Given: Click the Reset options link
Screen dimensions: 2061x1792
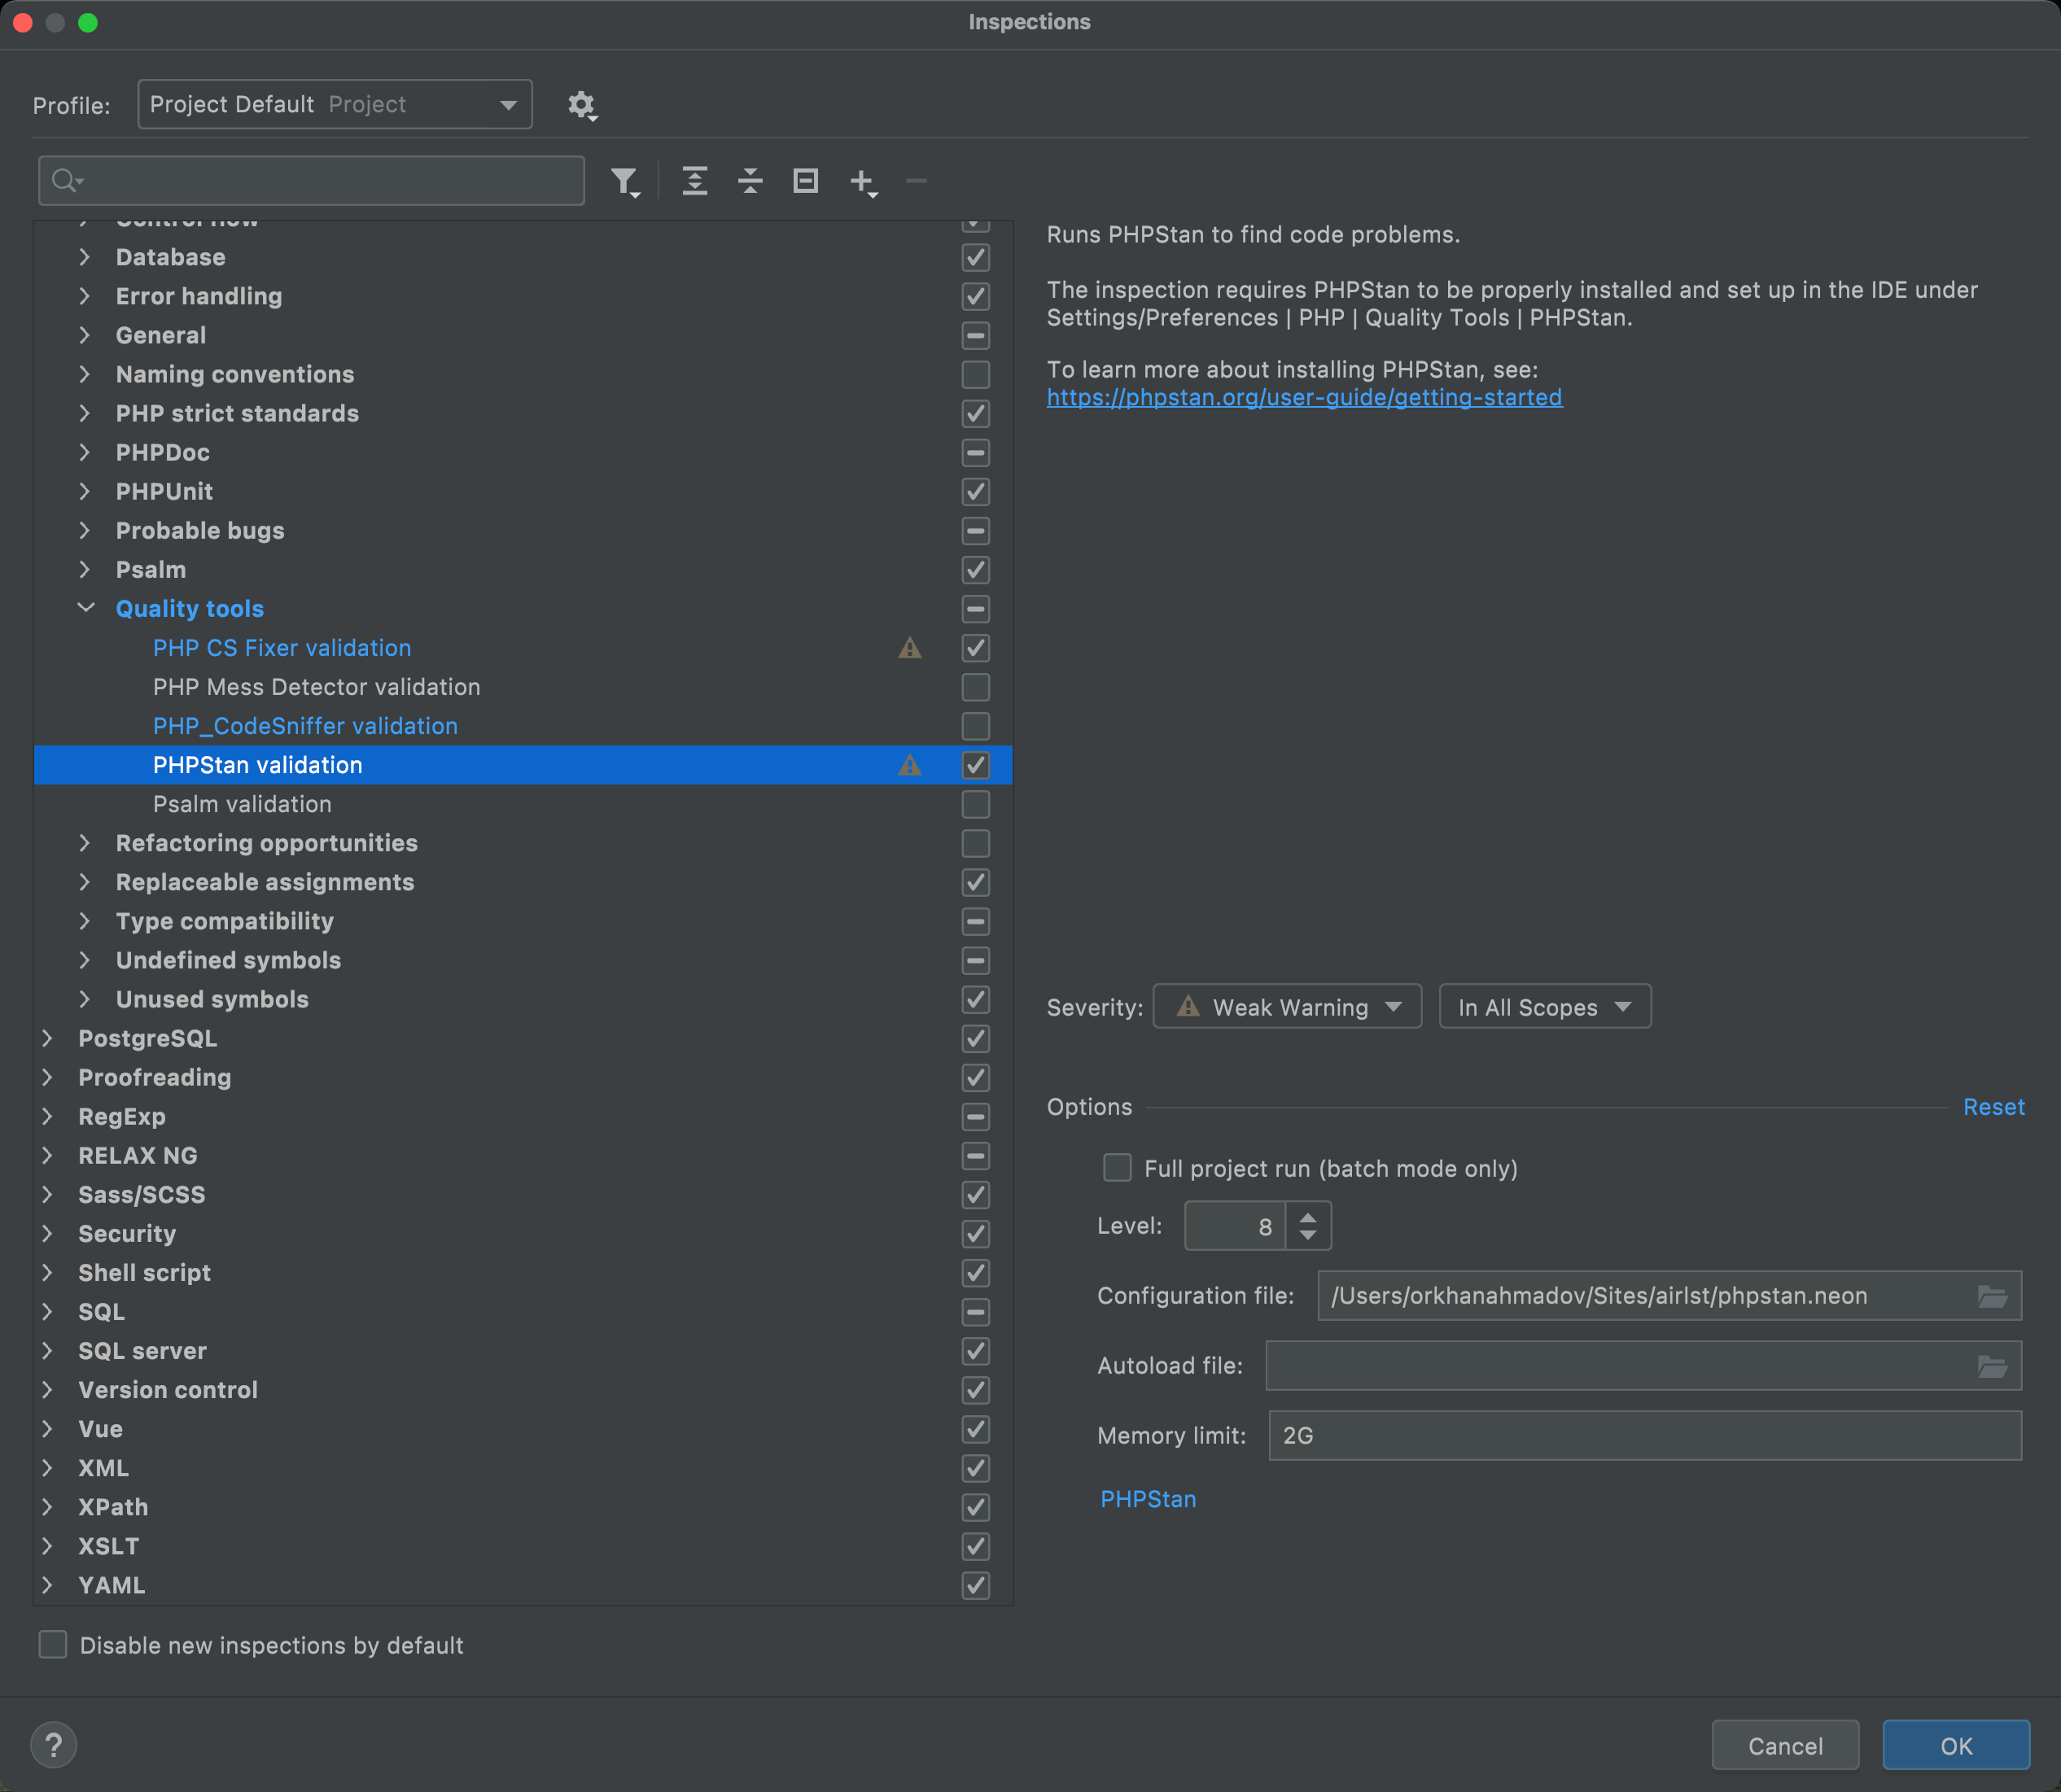Looking at the screenshot, I should [x=1993, y=1107].
